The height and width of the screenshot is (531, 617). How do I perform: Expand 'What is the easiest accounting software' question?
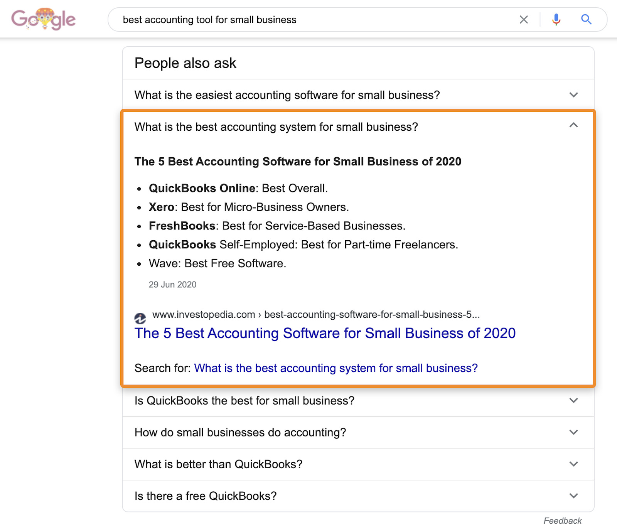coord(287,95)
